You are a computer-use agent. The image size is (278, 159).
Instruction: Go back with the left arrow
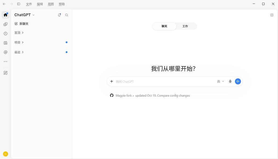point(4,4)
